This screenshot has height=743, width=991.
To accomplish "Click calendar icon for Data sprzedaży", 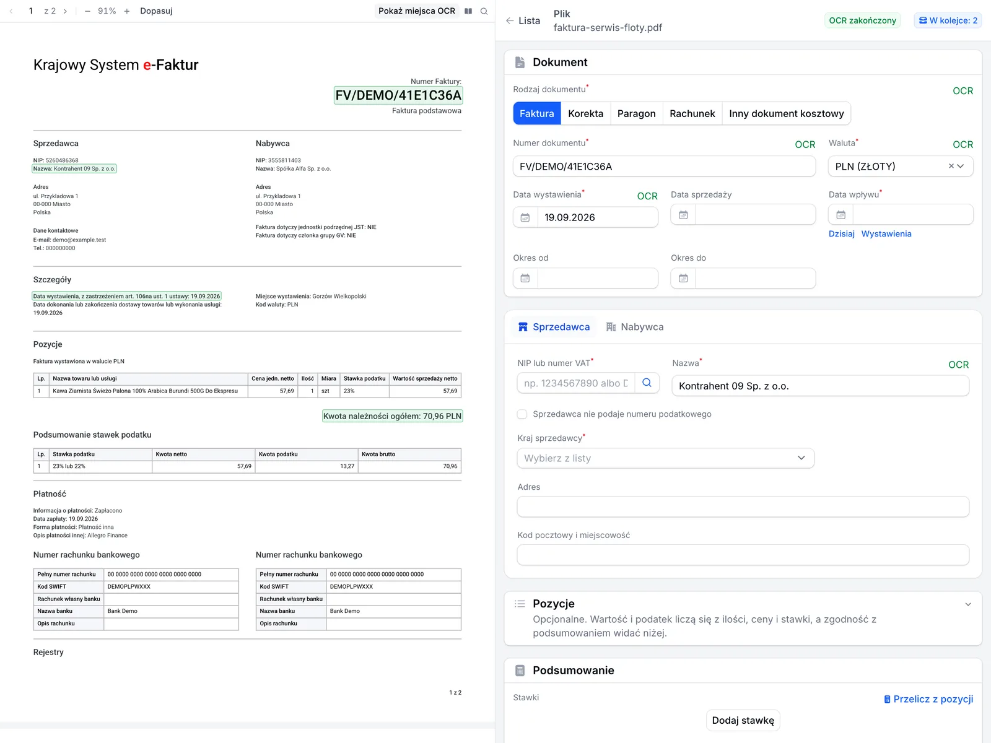I will coord(683,215).
